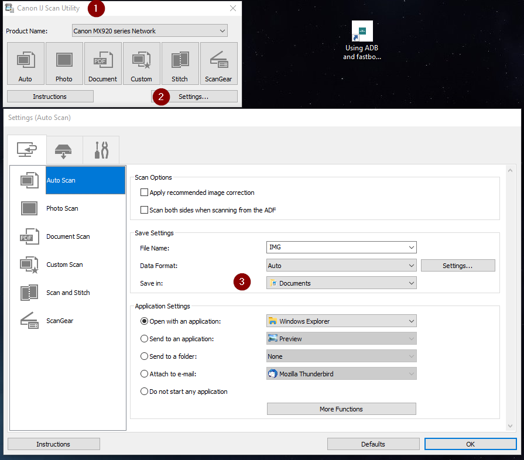Viewport: 524px width, 460px height.
Task: Click the settings scrollbar up arrow
Action: tap(510, 170)
